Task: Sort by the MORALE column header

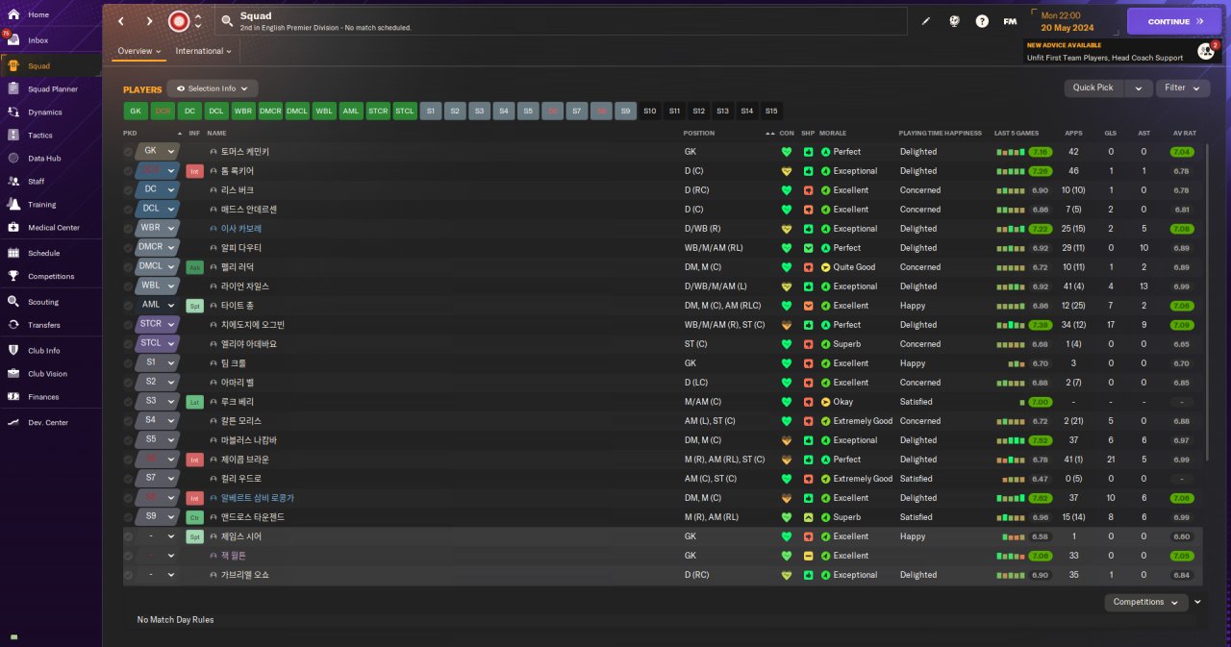Action: [x=832, y=133]
